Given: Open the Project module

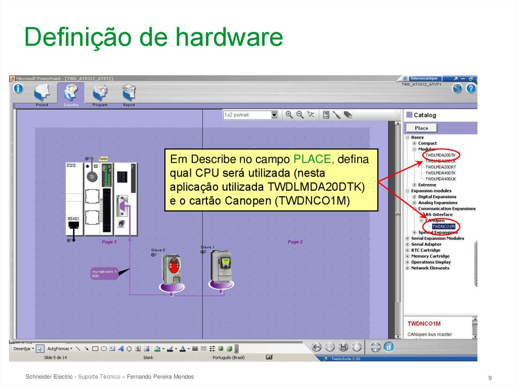Looking at the screenshot, I should click(40, 93).
